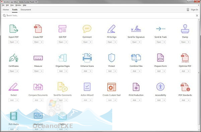Click the Add button under Print Production

(x=134, y=100)
